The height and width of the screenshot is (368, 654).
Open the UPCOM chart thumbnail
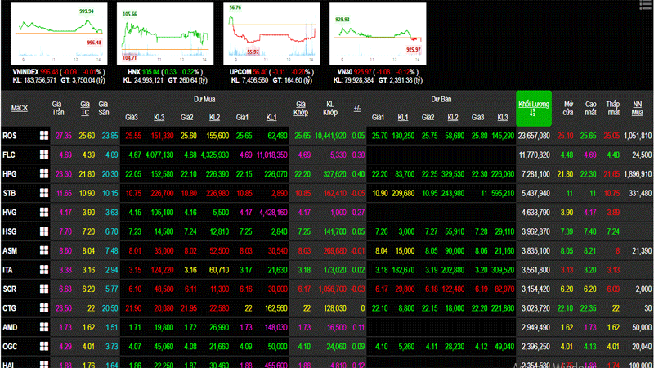[271, 34]
